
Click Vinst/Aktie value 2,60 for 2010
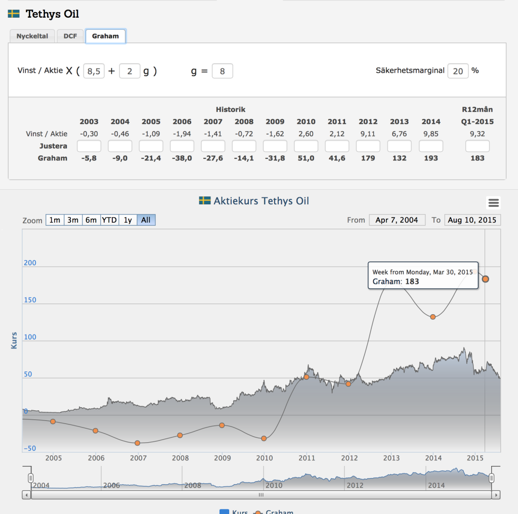coord(306,134)
